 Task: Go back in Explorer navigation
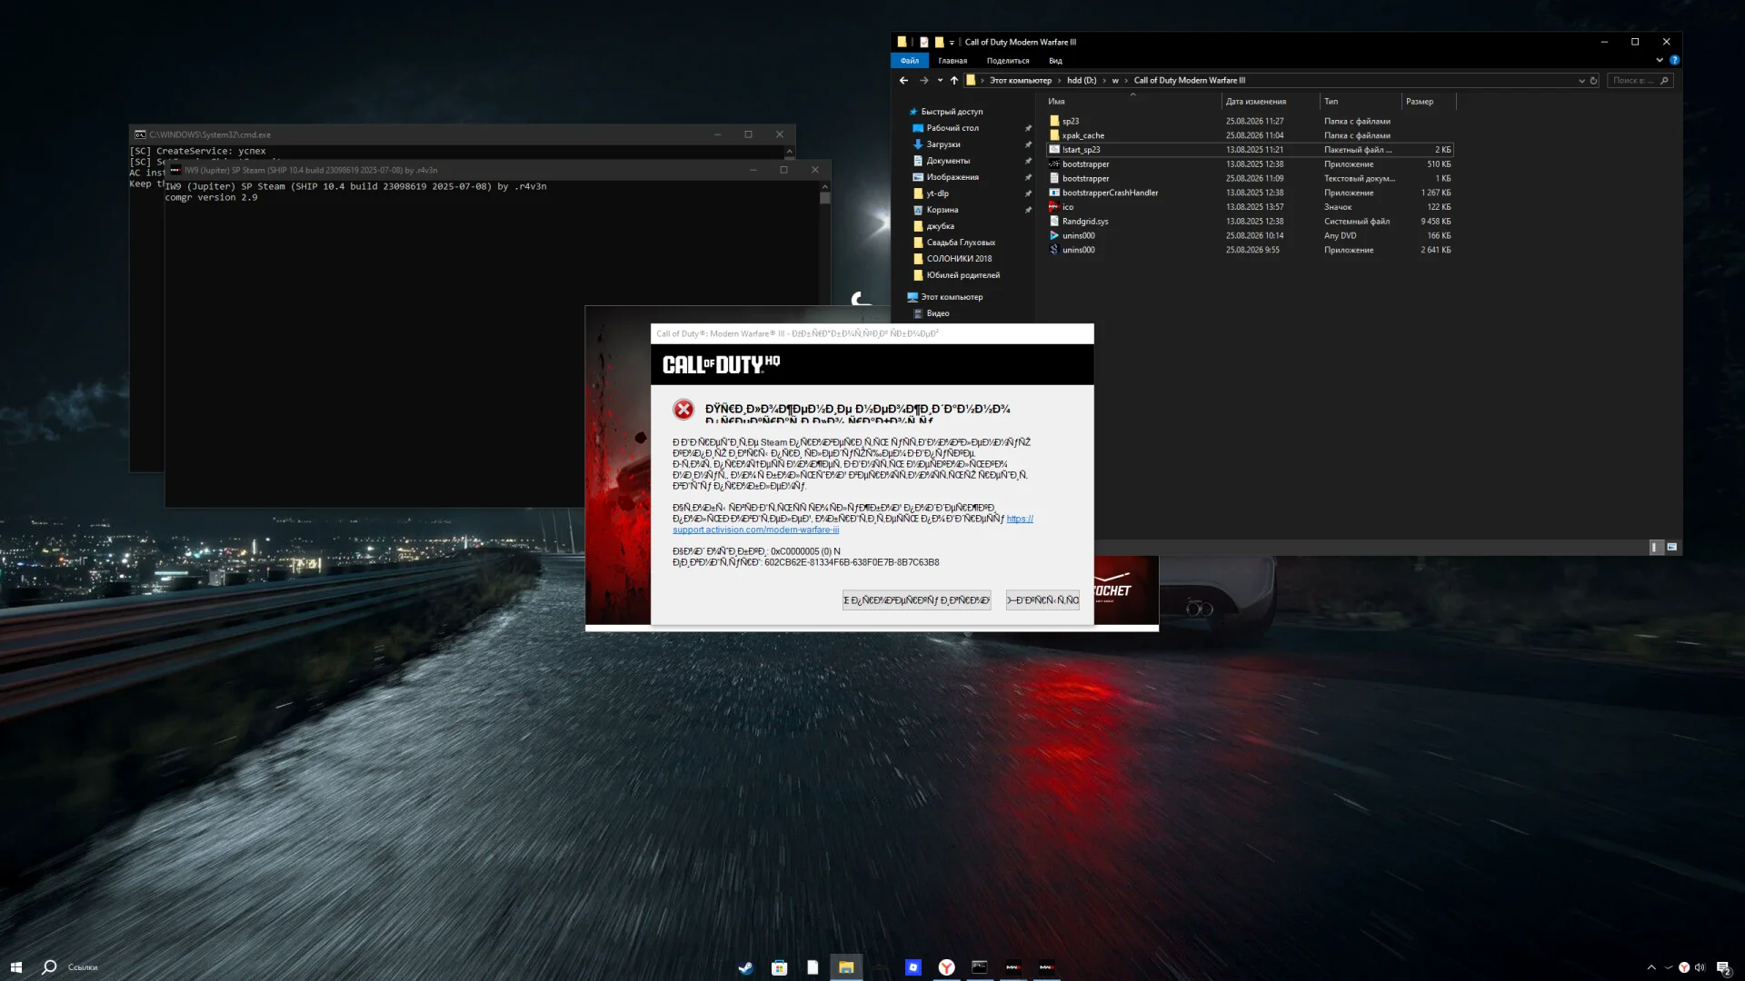tap(903, 81)
